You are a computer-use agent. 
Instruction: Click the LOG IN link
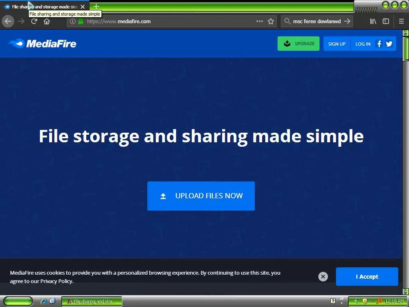[363, 44]
